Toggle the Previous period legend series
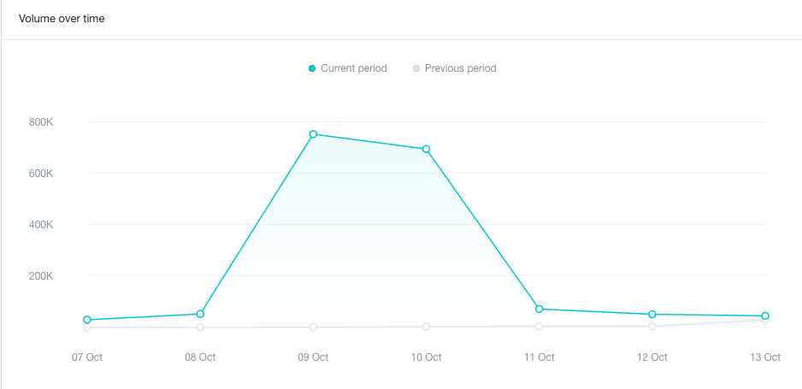The height and width of the screenshot is (389, 802). coord(455,68)
